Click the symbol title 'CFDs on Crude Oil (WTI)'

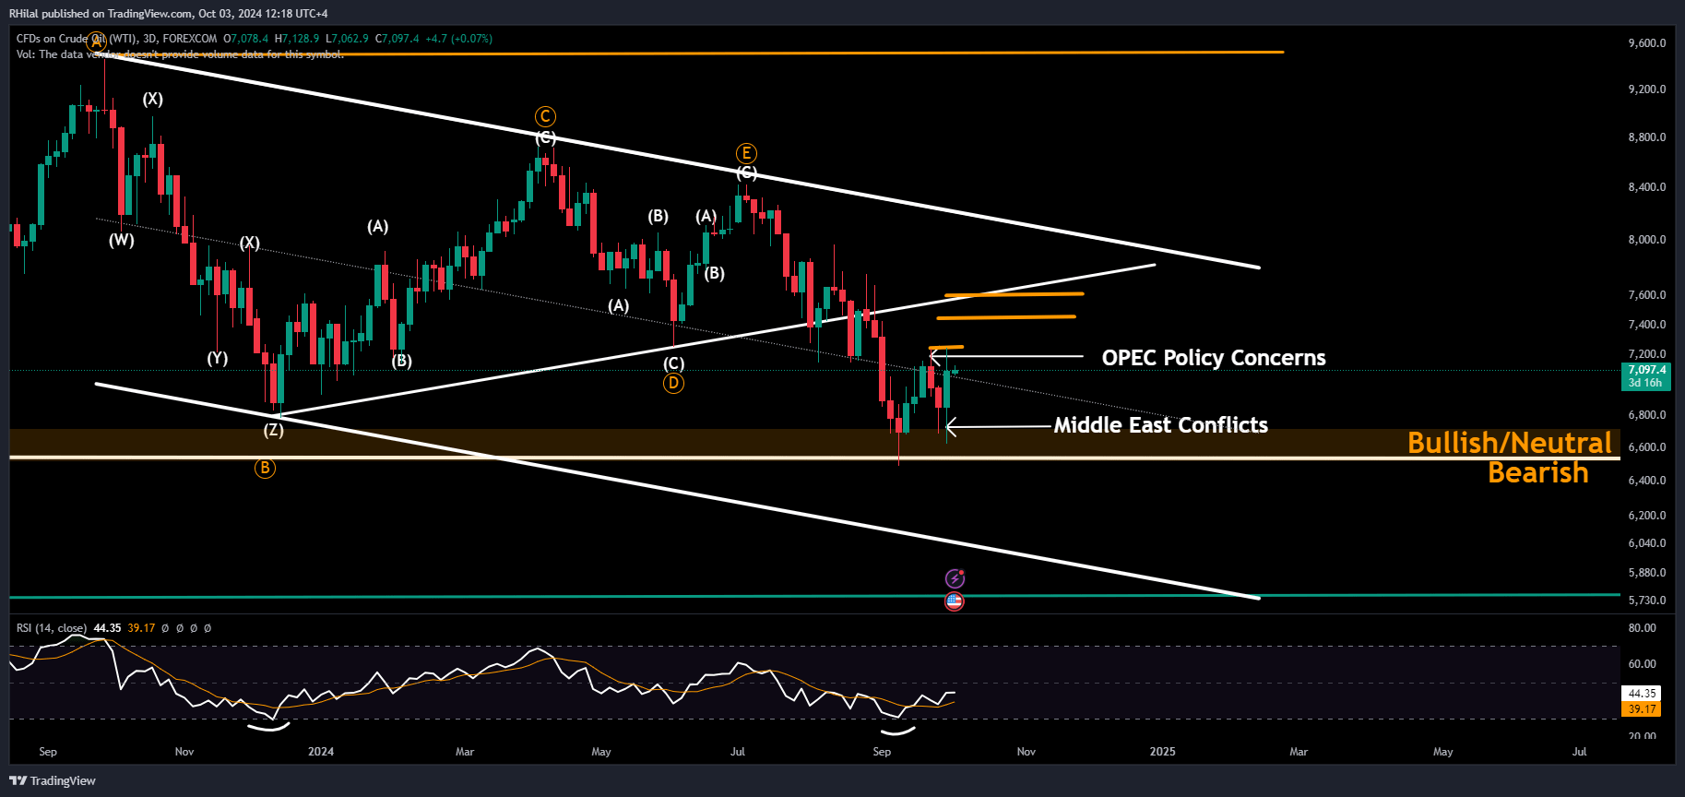point(77,39)
